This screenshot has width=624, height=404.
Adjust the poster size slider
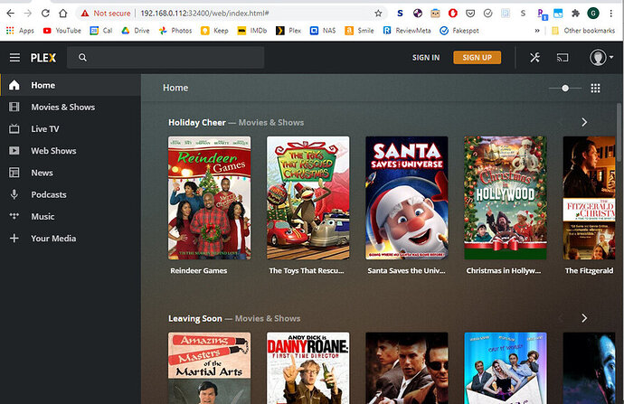(565, 89)
